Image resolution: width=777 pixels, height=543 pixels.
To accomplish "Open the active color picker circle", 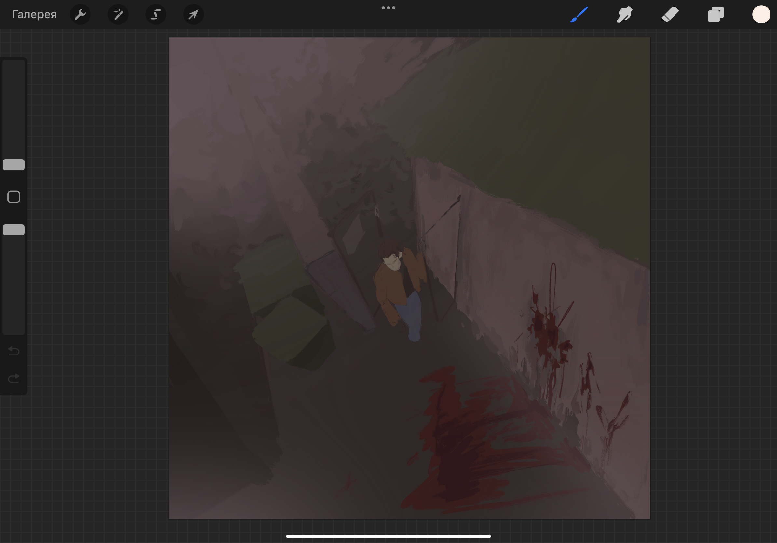I will pyautogui.click(x=761, y=15).
